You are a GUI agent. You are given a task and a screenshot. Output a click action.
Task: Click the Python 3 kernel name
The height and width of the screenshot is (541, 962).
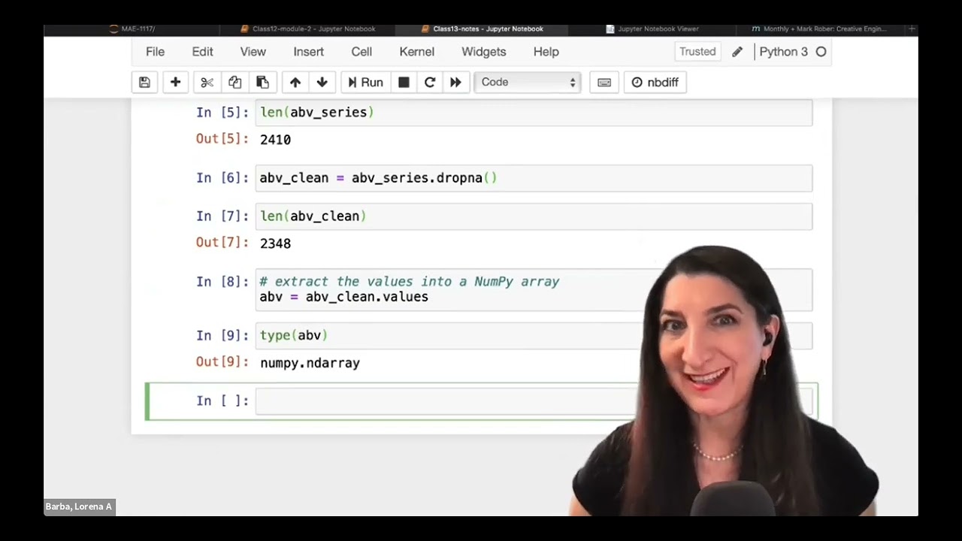point(783,52)
